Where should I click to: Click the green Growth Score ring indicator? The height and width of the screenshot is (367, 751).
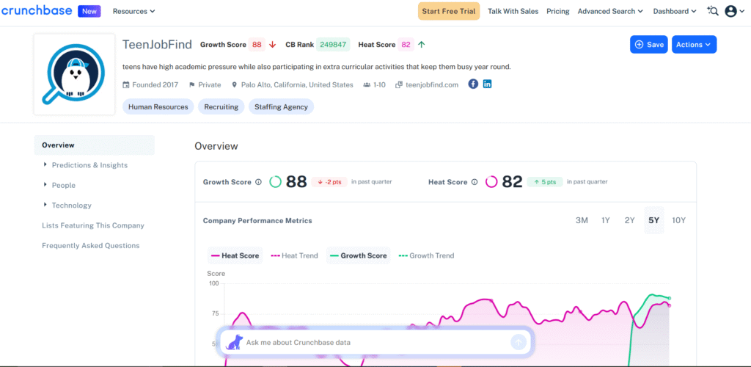(x=275, y=182)
